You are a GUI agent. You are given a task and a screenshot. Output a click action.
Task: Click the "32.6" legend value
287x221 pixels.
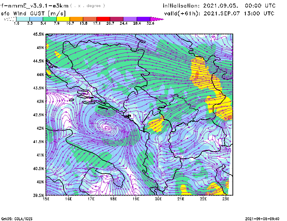click(150, 23)
